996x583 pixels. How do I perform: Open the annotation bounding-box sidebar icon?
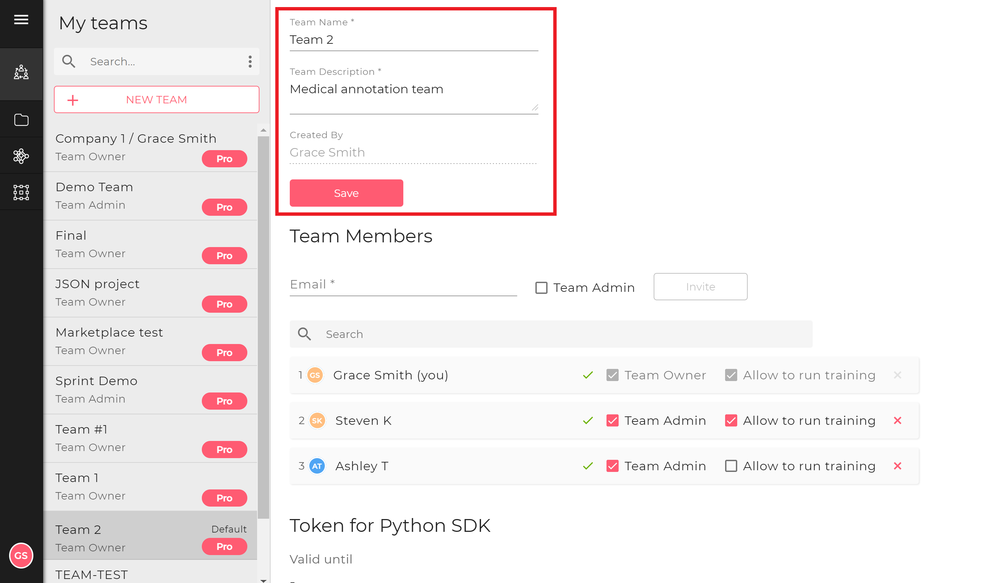[21, 192]
